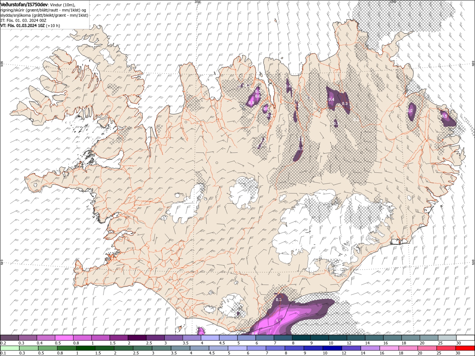This screenshot has height=356, width=475.
Task: Click the 0.5 value on the easternmost purple patch
Action: click(444, 116)
